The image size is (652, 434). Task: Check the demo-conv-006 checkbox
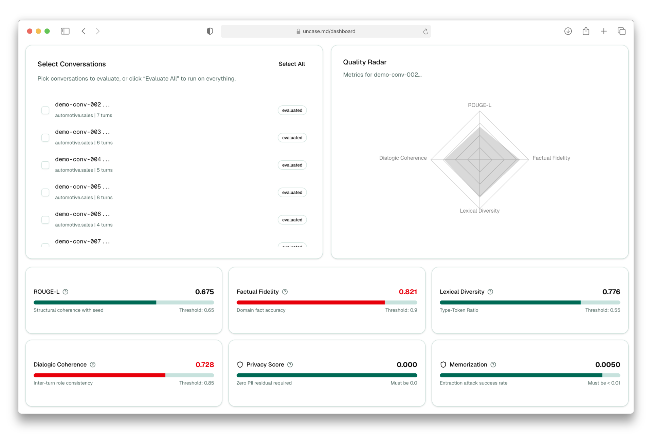(45, 220)
